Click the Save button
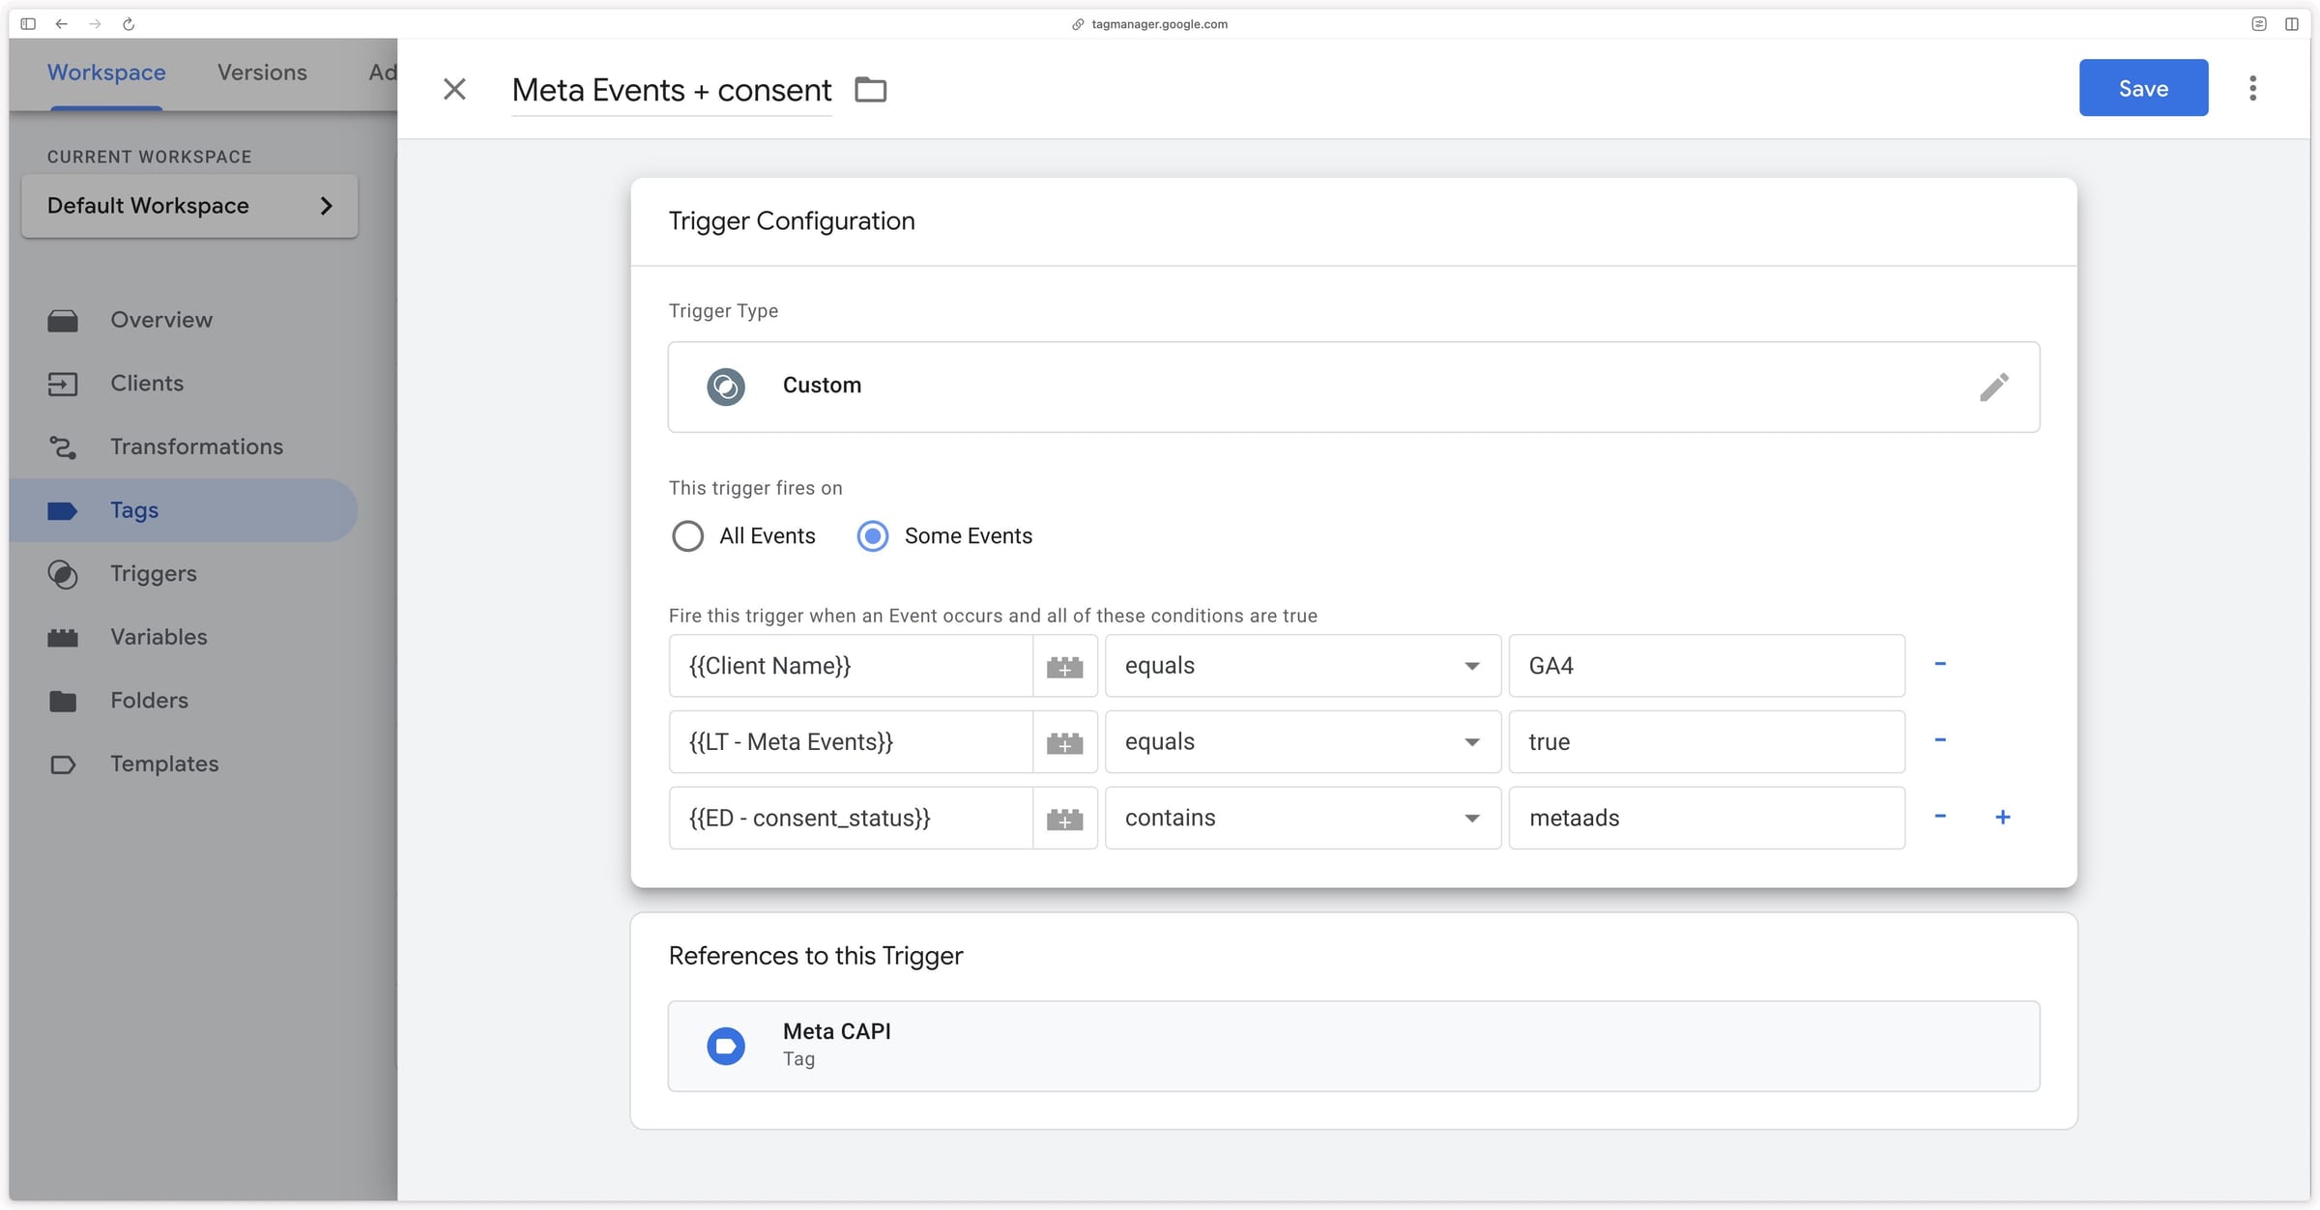Image resolution: width=2320 pixels, height=1210 pixels. [x=2143, y=88]
